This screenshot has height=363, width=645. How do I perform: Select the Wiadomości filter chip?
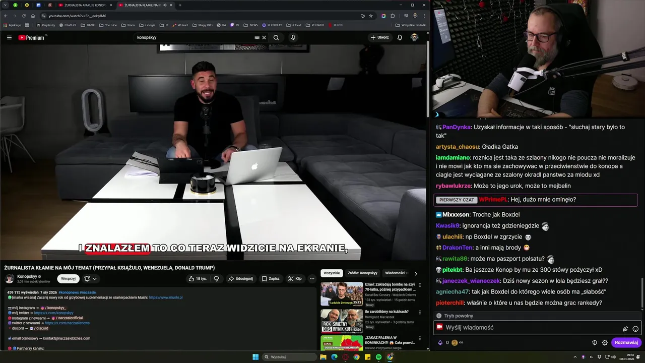point(396,273)
